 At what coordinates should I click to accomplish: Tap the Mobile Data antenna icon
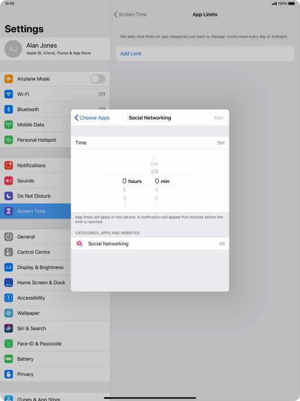8,125
